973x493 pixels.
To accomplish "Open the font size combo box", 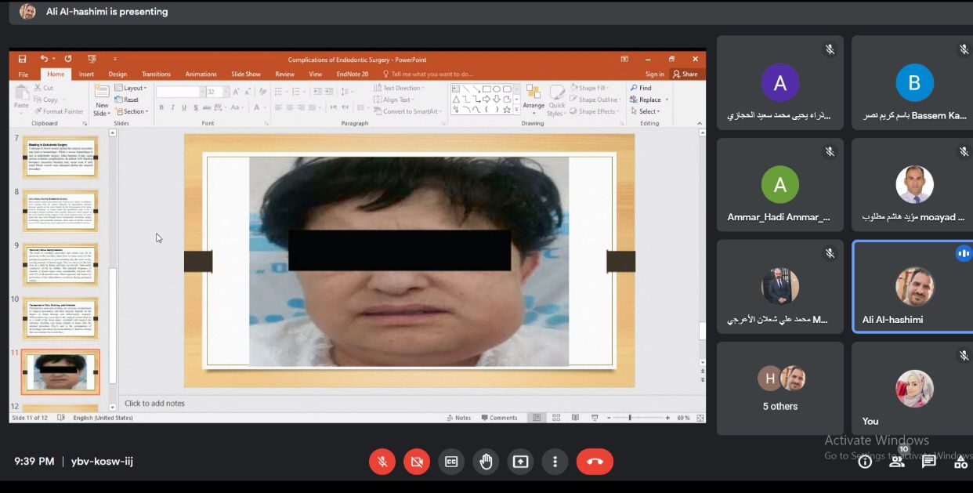I will click(x=215, y=92).
